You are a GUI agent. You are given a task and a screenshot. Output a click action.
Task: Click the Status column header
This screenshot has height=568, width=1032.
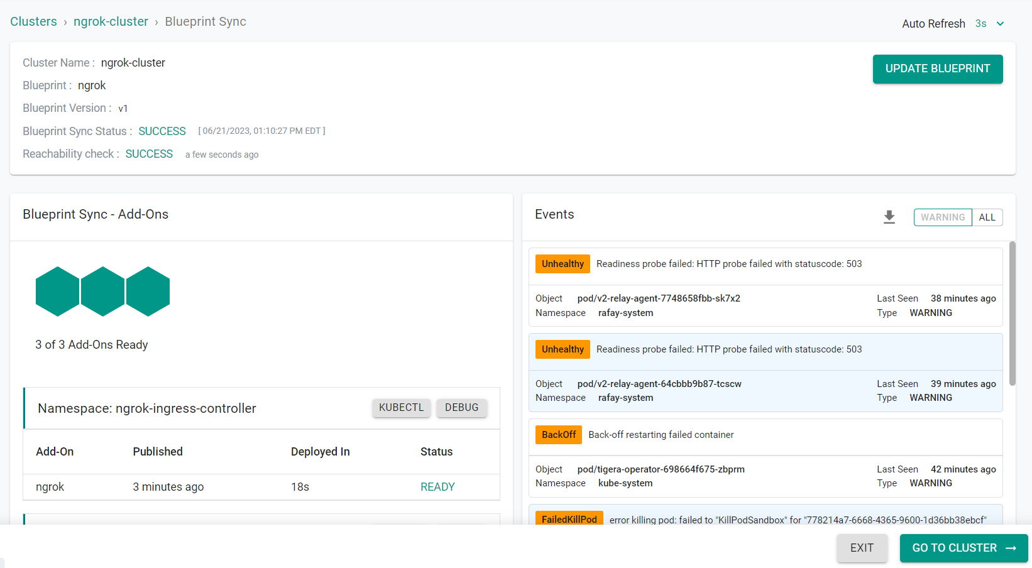click(437, 452)
